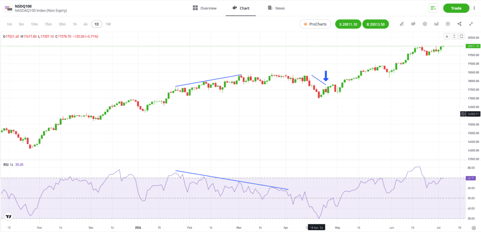Click the compare plus-circle icon
Image resolution: width=481 pixels, height=232 pixels.
[x=448, y=24]
